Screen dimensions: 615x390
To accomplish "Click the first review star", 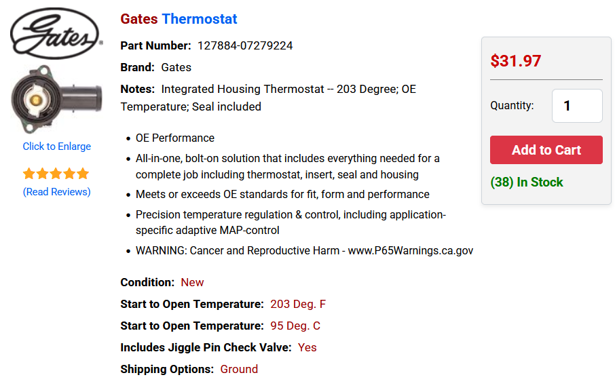I will (x=29, y=174).
